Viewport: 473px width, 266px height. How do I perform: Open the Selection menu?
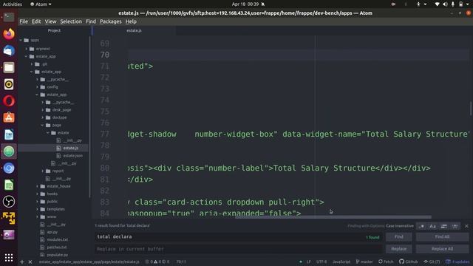pyautogui.click(x=71, y=21)
